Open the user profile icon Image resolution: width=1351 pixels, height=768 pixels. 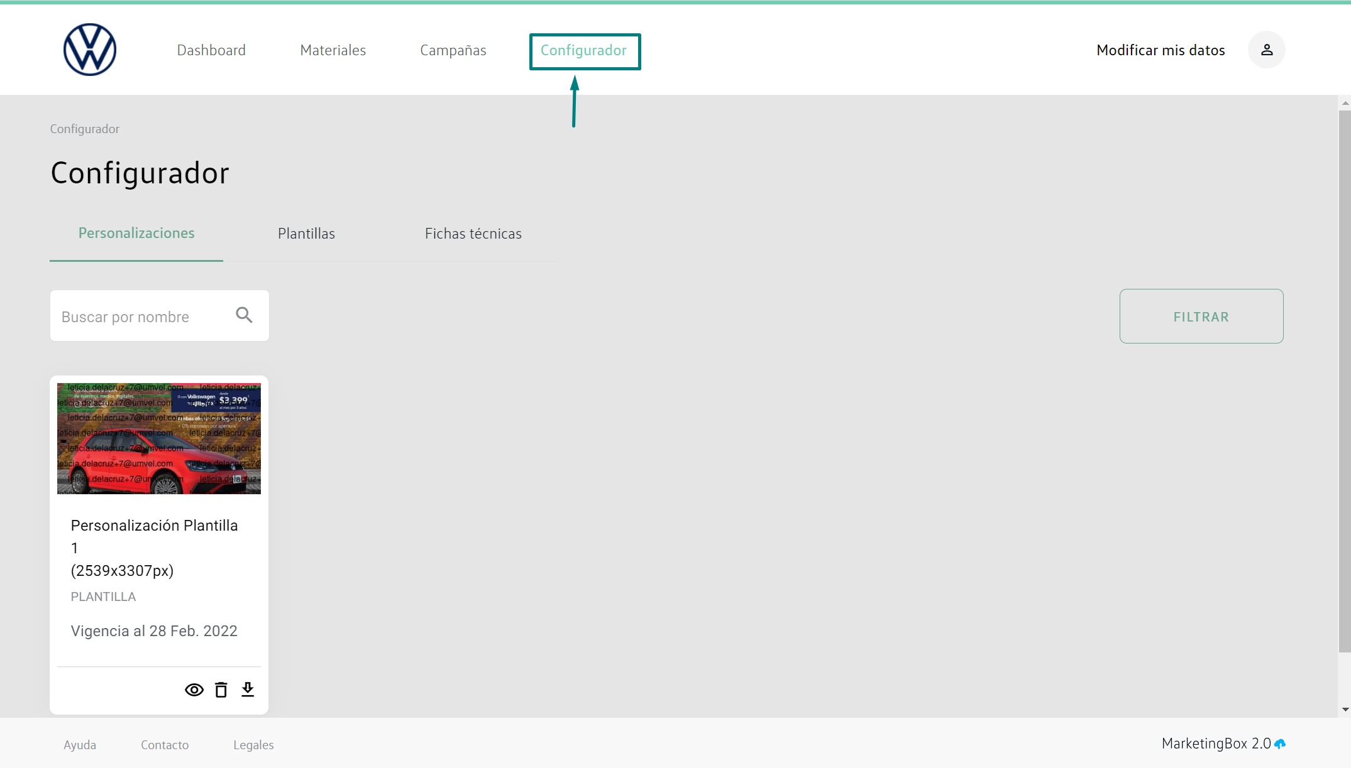tap(1266, 50)
